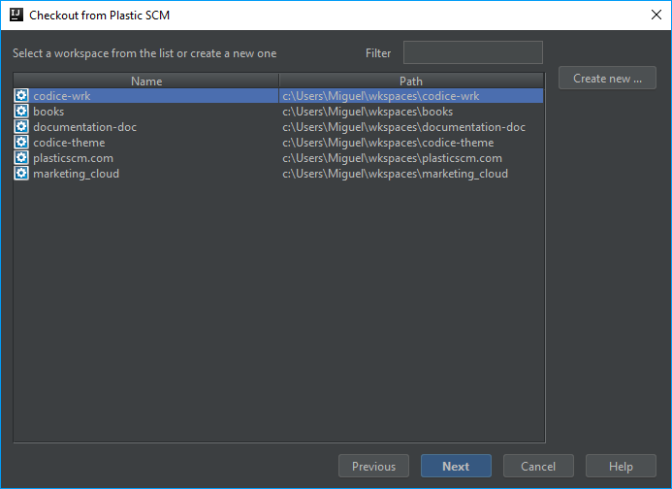Cancel the checkout dialog
This screenshot has width=672, height=489.
pos(538,466)
